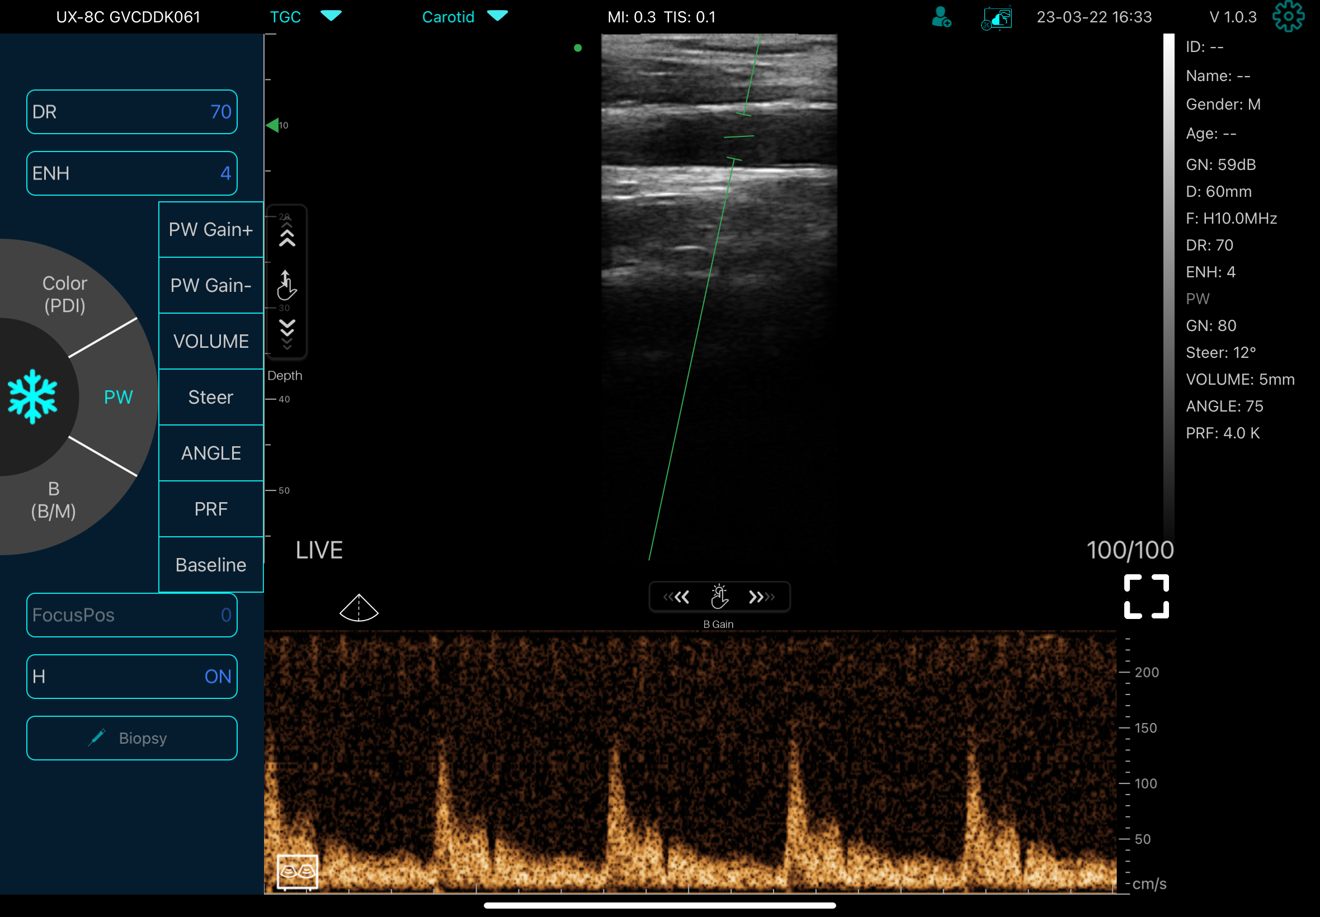The height and width of the screenshot is (917, 1320).
Task: Click the biopsy needle icon
Action: (x=97, y=738)
